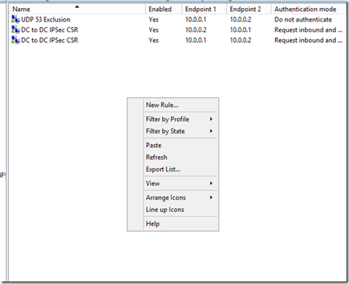Click Endpoint 1 10.0.0.1 in UDP 53 Exclusion row
349x284 pixels.
tap(196, 20)
